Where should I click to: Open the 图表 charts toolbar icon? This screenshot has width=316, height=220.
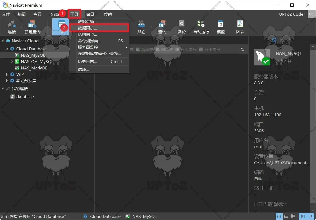click(x=240, y=24)
